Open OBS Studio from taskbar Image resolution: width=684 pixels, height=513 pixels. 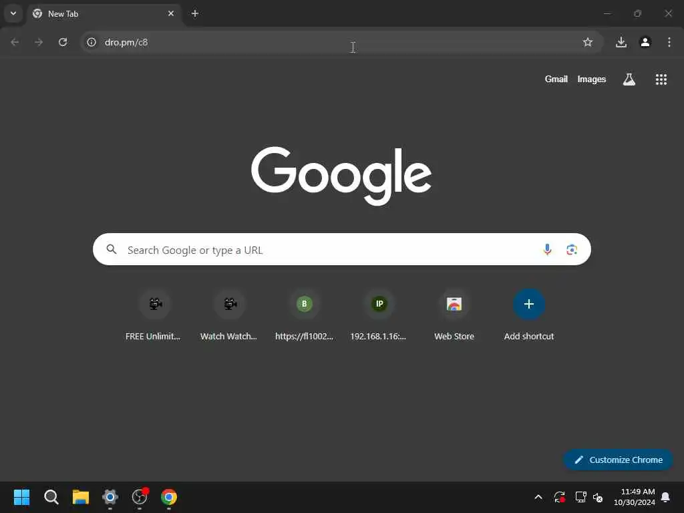[x=140, y=497]
